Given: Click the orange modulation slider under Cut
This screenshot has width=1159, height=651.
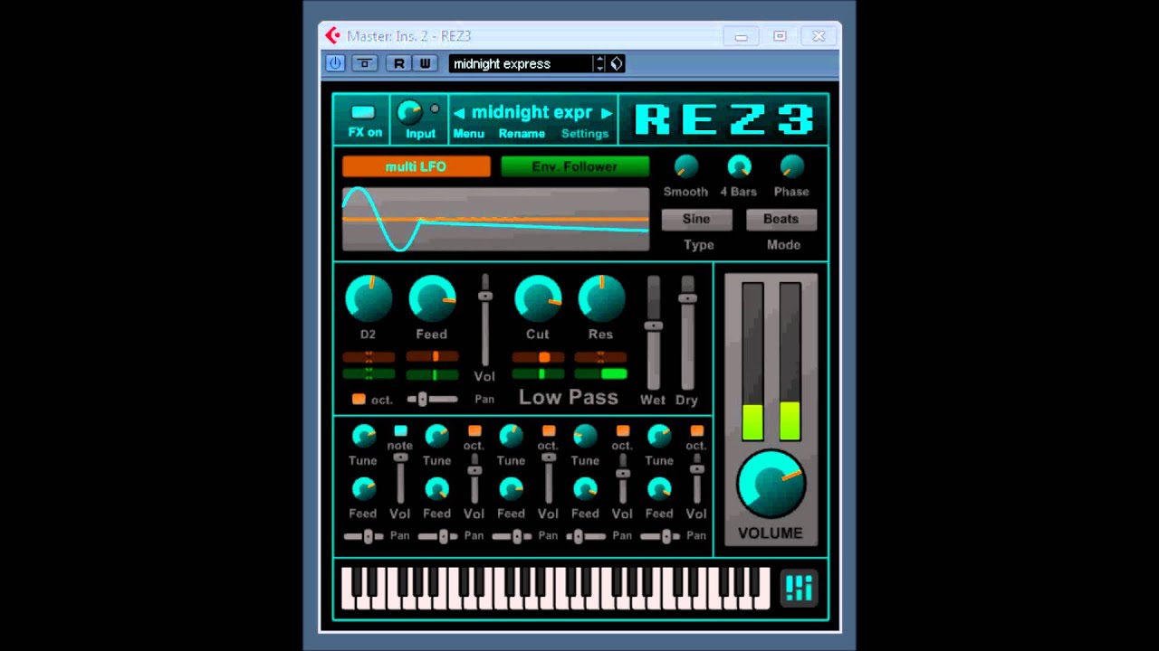Looking at the screenshot, I should [x=538, y=357].
